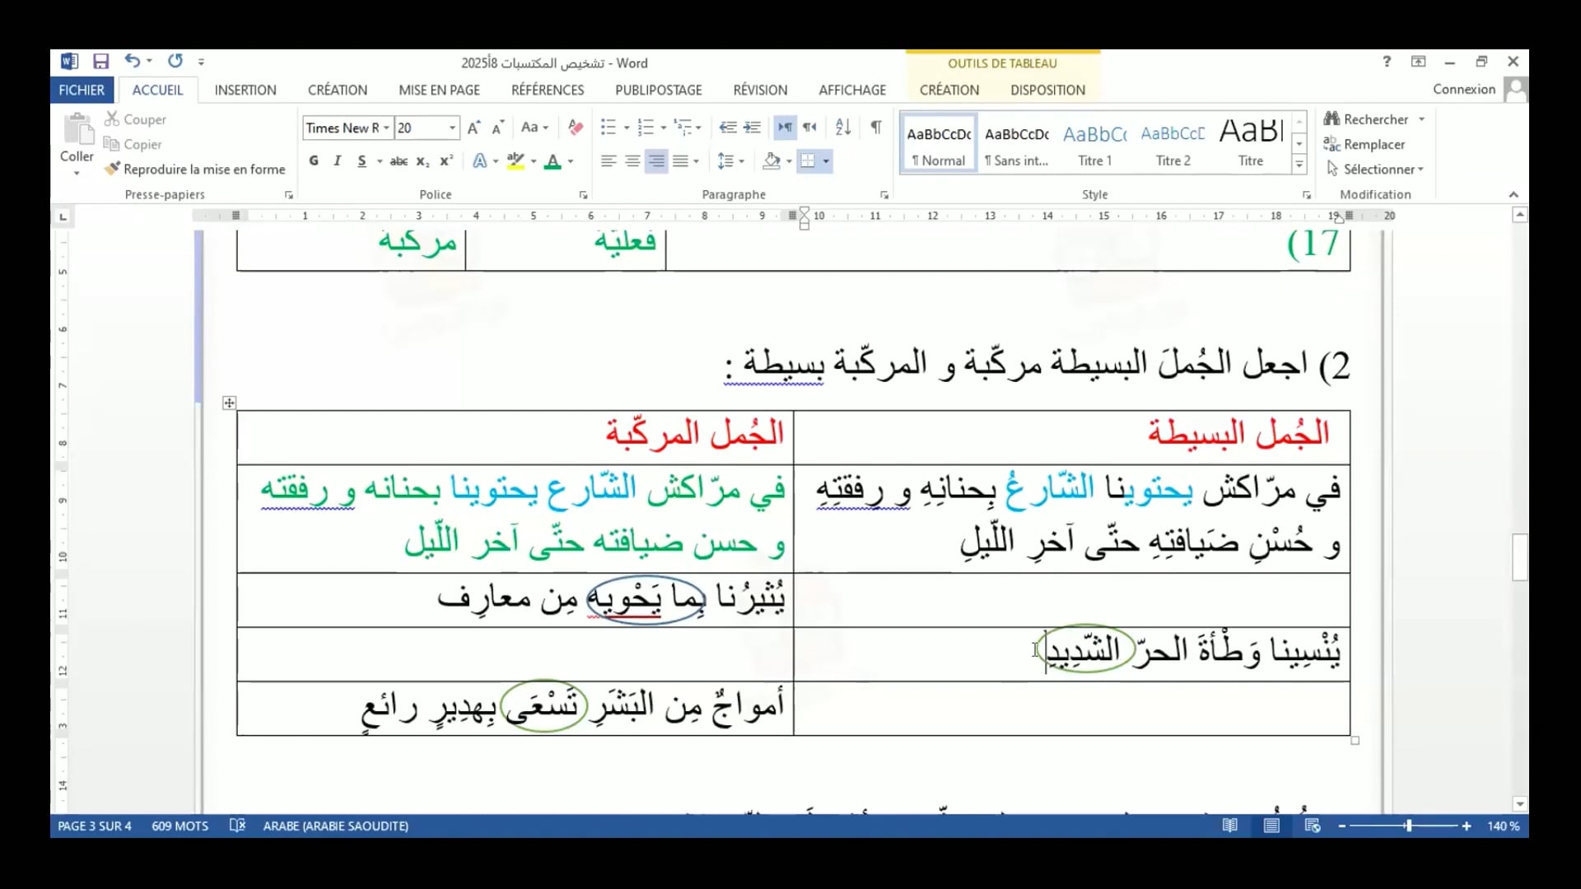Click the clear formatting eraser icon
1581x889 pixels.
point(576,128)
